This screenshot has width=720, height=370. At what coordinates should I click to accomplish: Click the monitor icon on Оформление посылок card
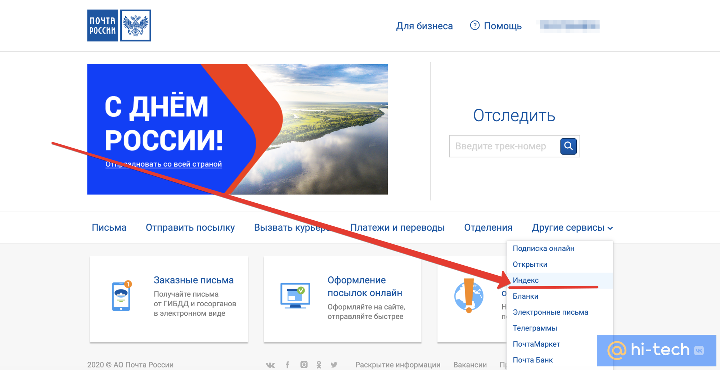295,296
